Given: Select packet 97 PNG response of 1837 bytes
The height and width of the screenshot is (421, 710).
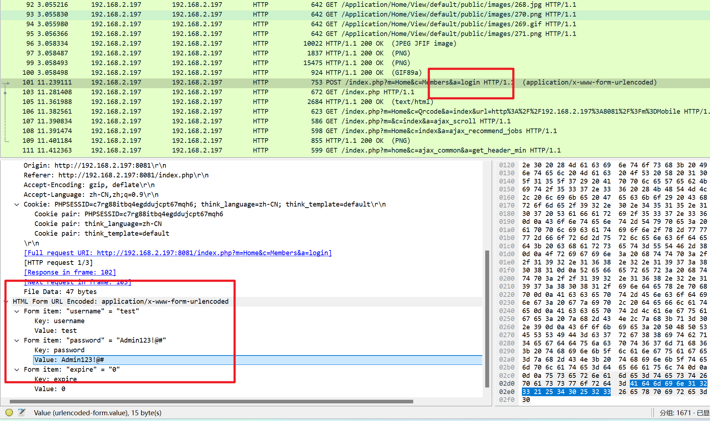Looking at the screenshot, I should (x=355, y=53).
